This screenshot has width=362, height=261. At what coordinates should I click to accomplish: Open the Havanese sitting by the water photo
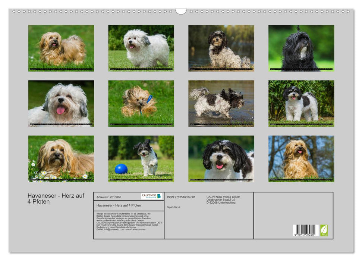[x=221, y=48]
